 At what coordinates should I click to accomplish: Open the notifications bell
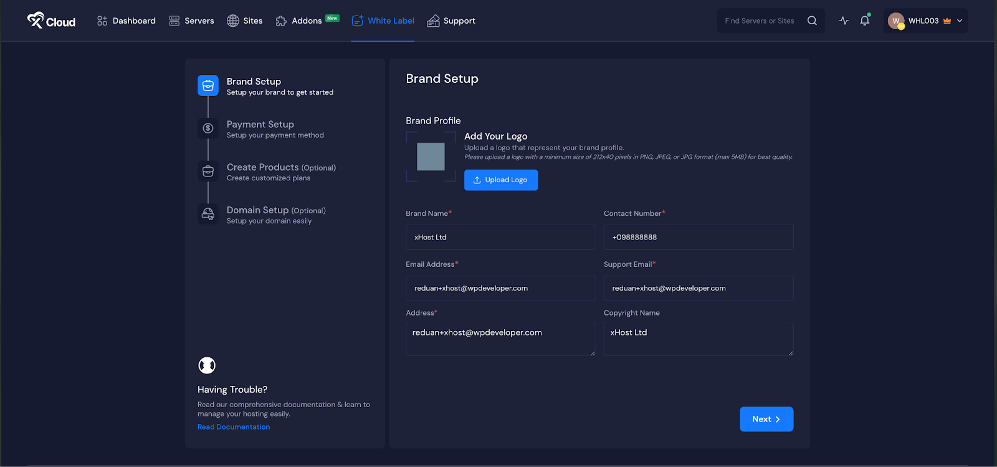(x=864, y=21)
